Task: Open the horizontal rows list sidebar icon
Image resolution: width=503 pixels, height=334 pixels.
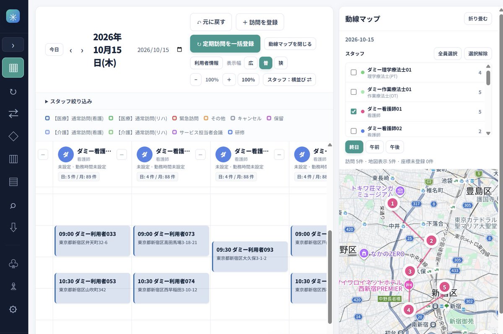Action: tap(13, 182)
